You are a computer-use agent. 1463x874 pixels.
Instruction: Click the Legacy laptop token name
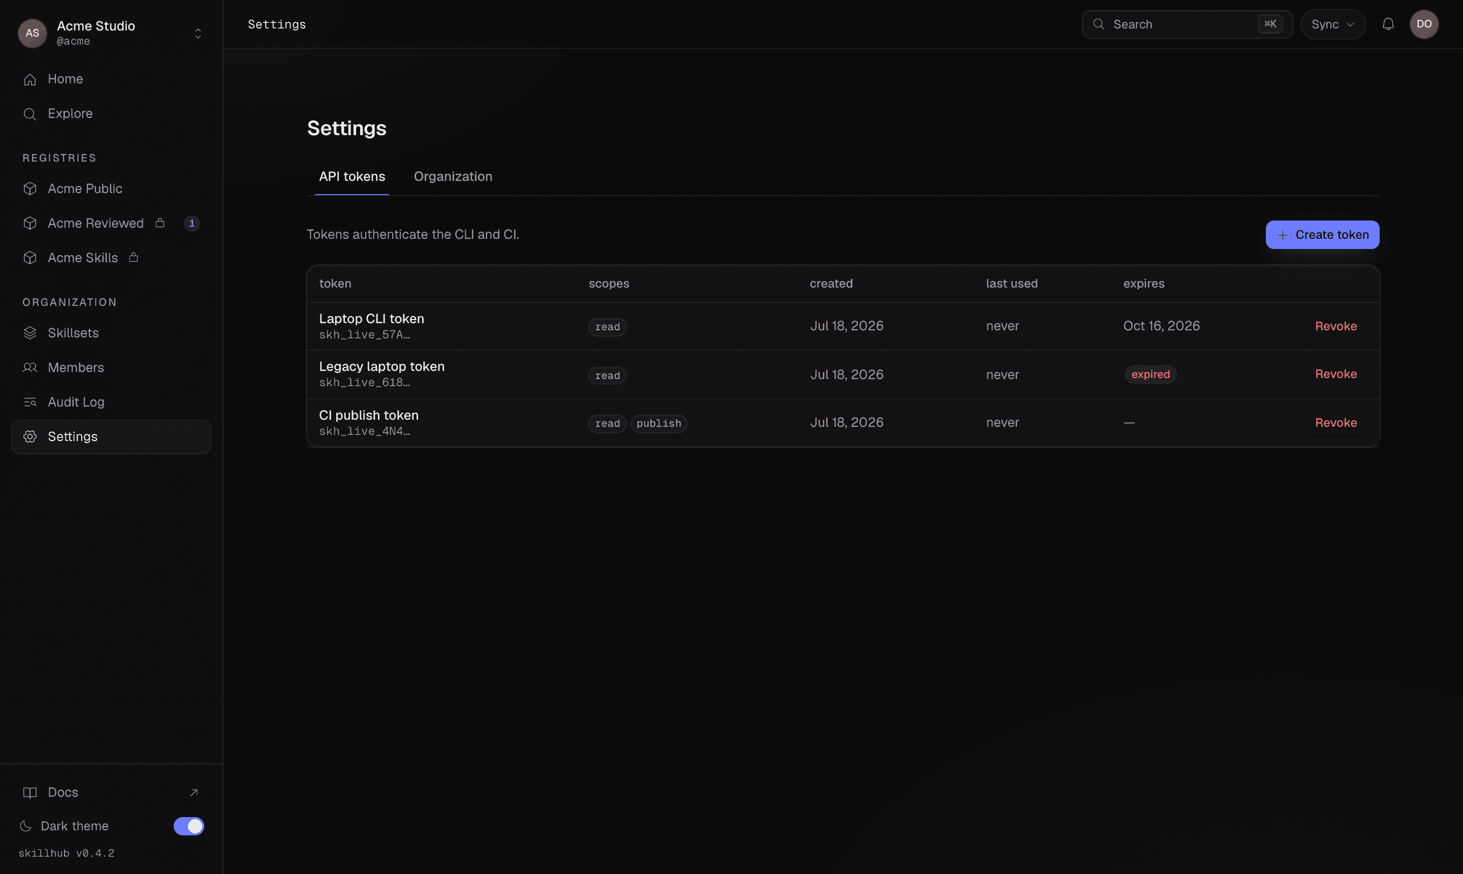(x=381, y=366)
